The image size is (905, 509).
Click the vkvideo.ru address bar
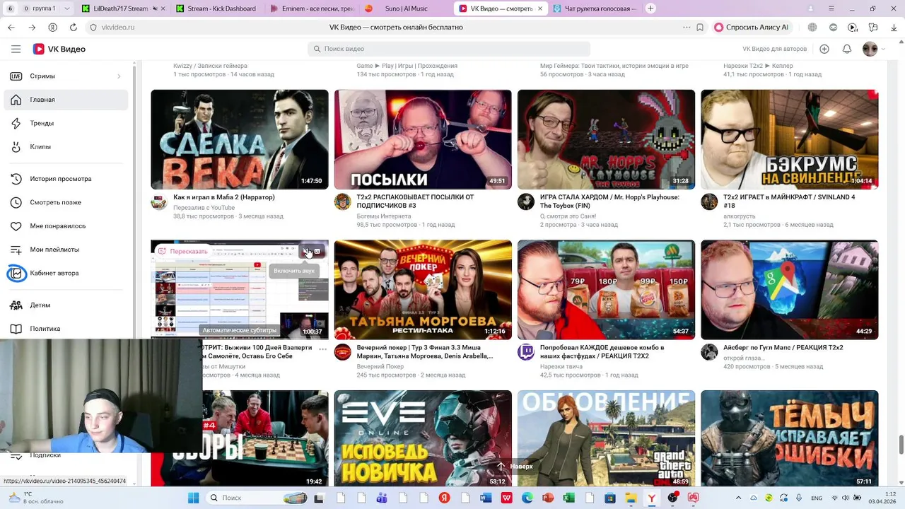point(118,27)
